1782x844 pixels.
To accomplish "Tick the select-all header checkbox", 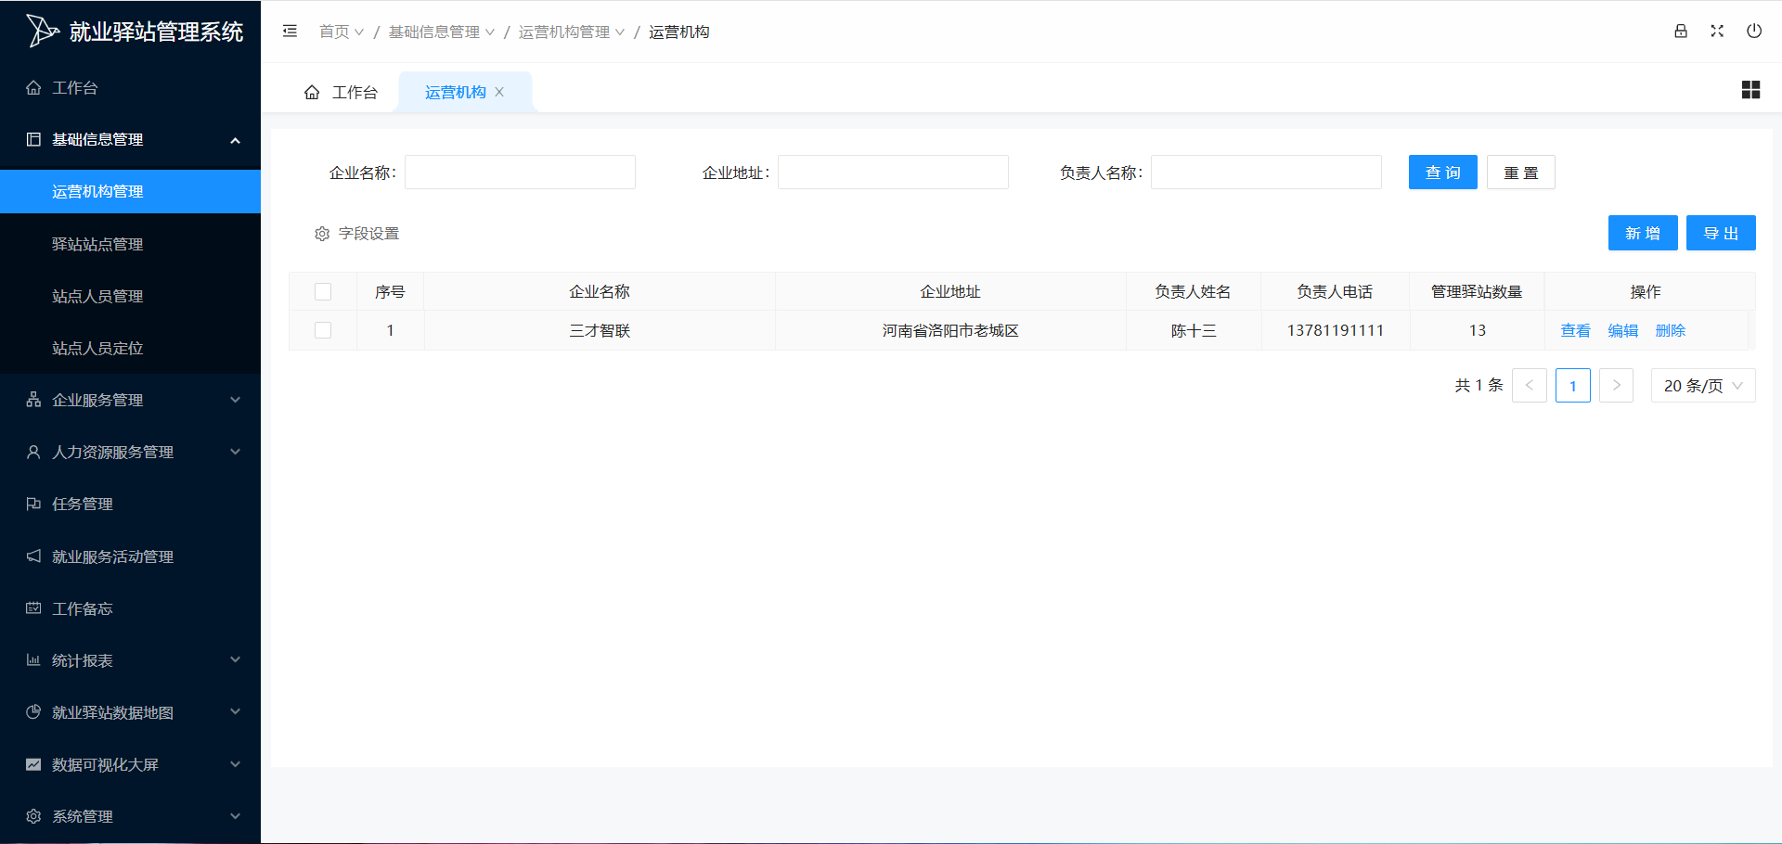I will [323, 291].
